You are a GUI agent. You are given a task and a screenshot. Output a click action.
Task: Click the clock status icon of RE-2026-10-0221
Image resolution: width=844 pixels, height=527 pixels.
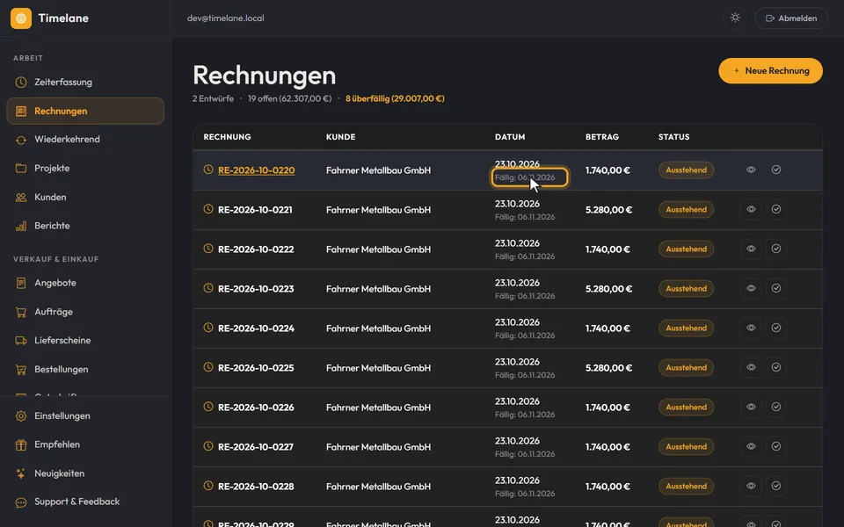pos(208,209)
